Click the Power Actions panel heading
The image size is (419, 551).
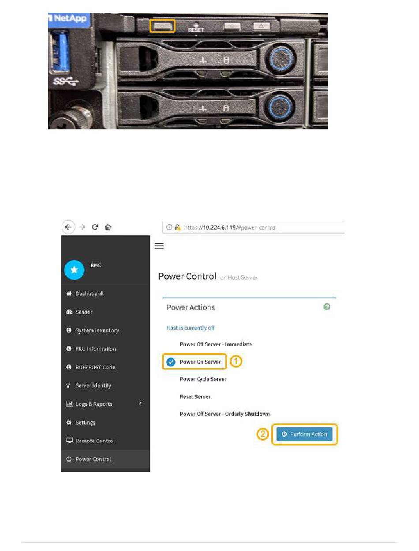point(191,307)
